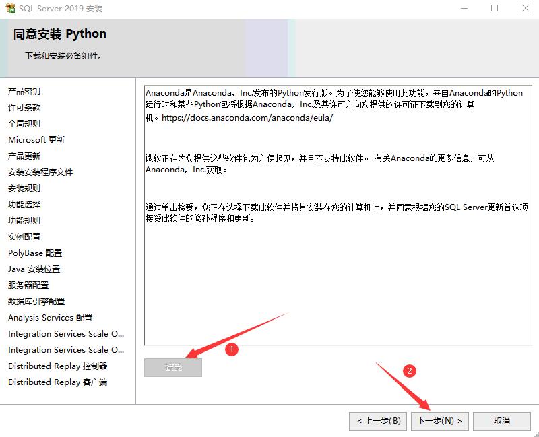Go to next step with 下一步(N)
The height and width of the screenshot is (437, 539).
[x=440, y=421]
